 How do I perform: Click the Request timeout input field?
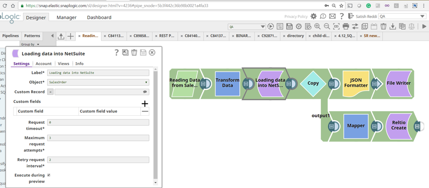point(98,122)
